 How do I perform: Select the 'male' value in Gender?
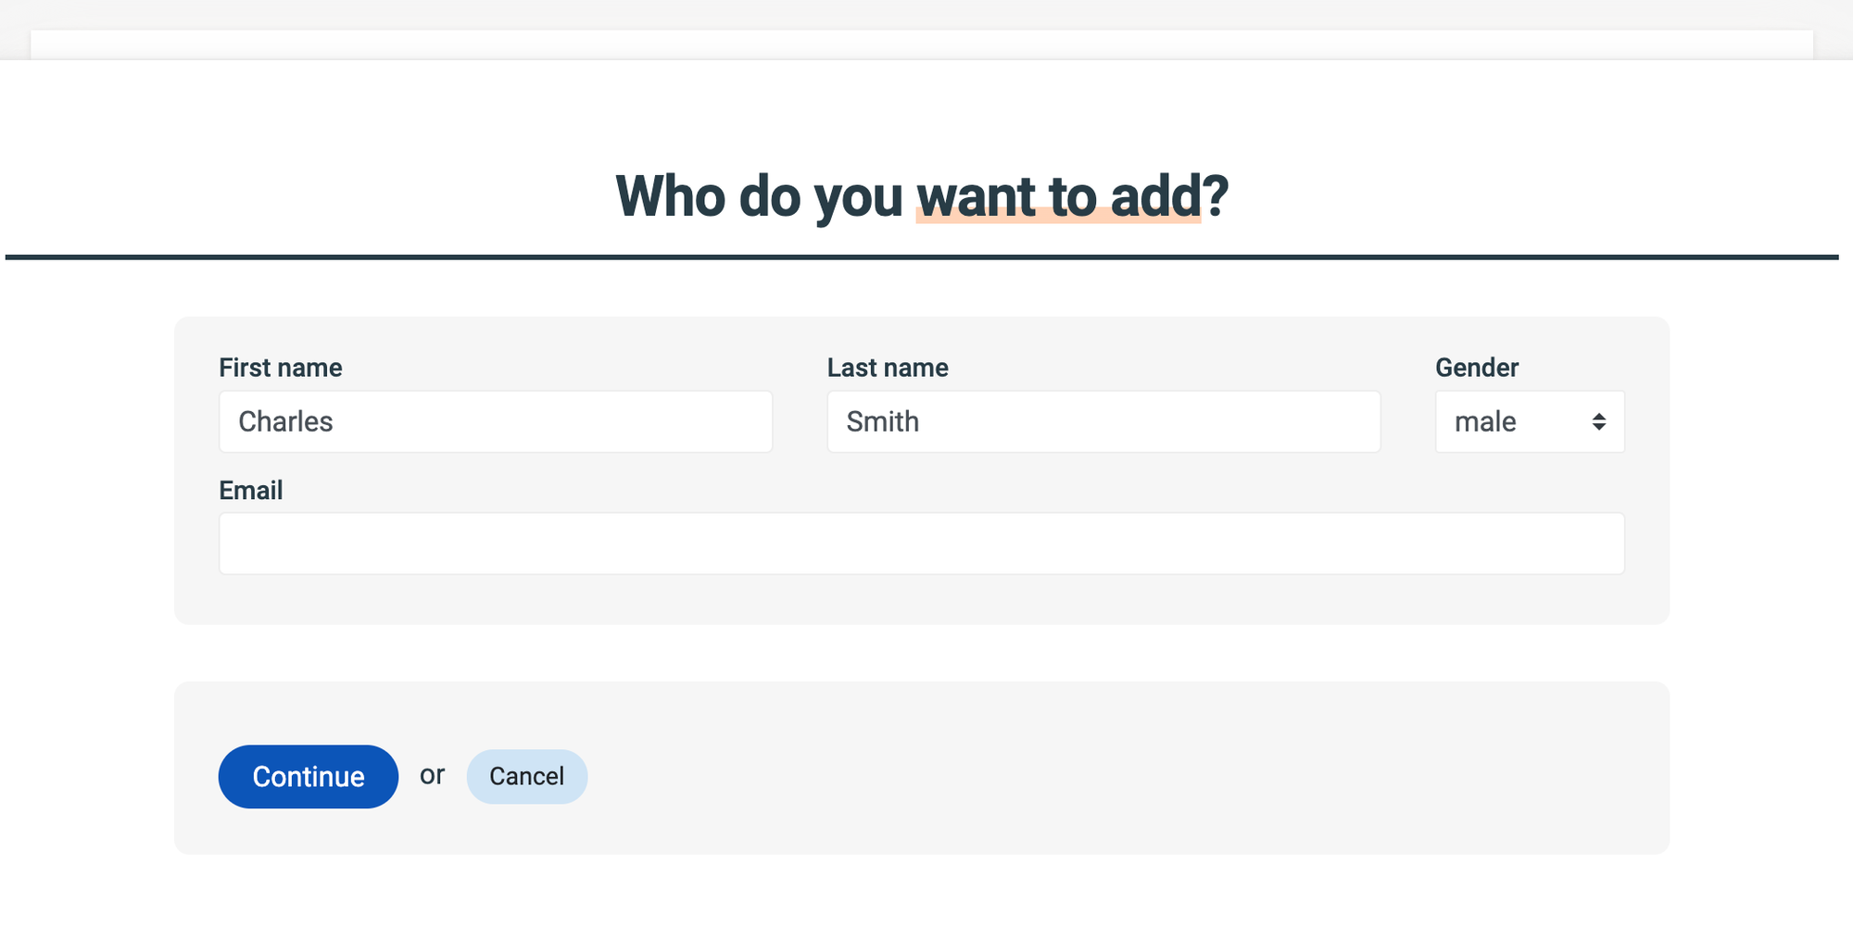(1485, 422)
